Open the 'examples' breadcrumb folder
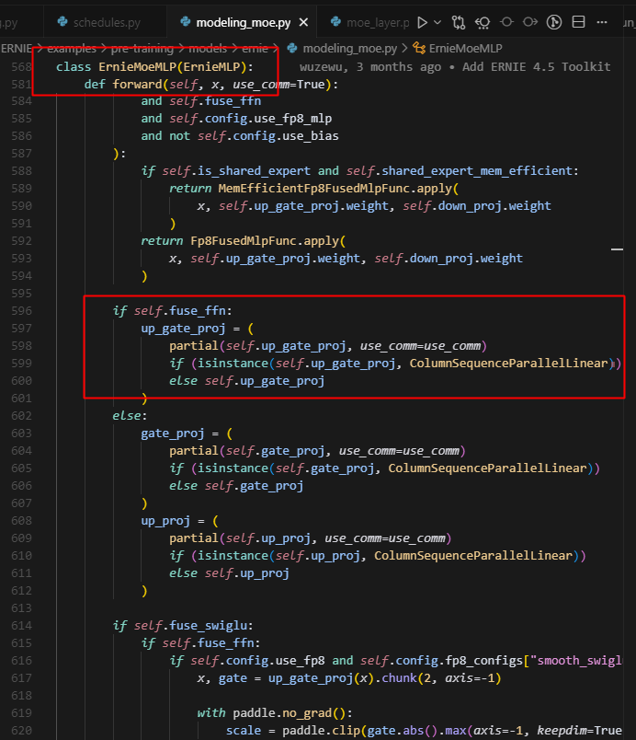Viewport: 636px width, 740px height. [x=72, y=47]
